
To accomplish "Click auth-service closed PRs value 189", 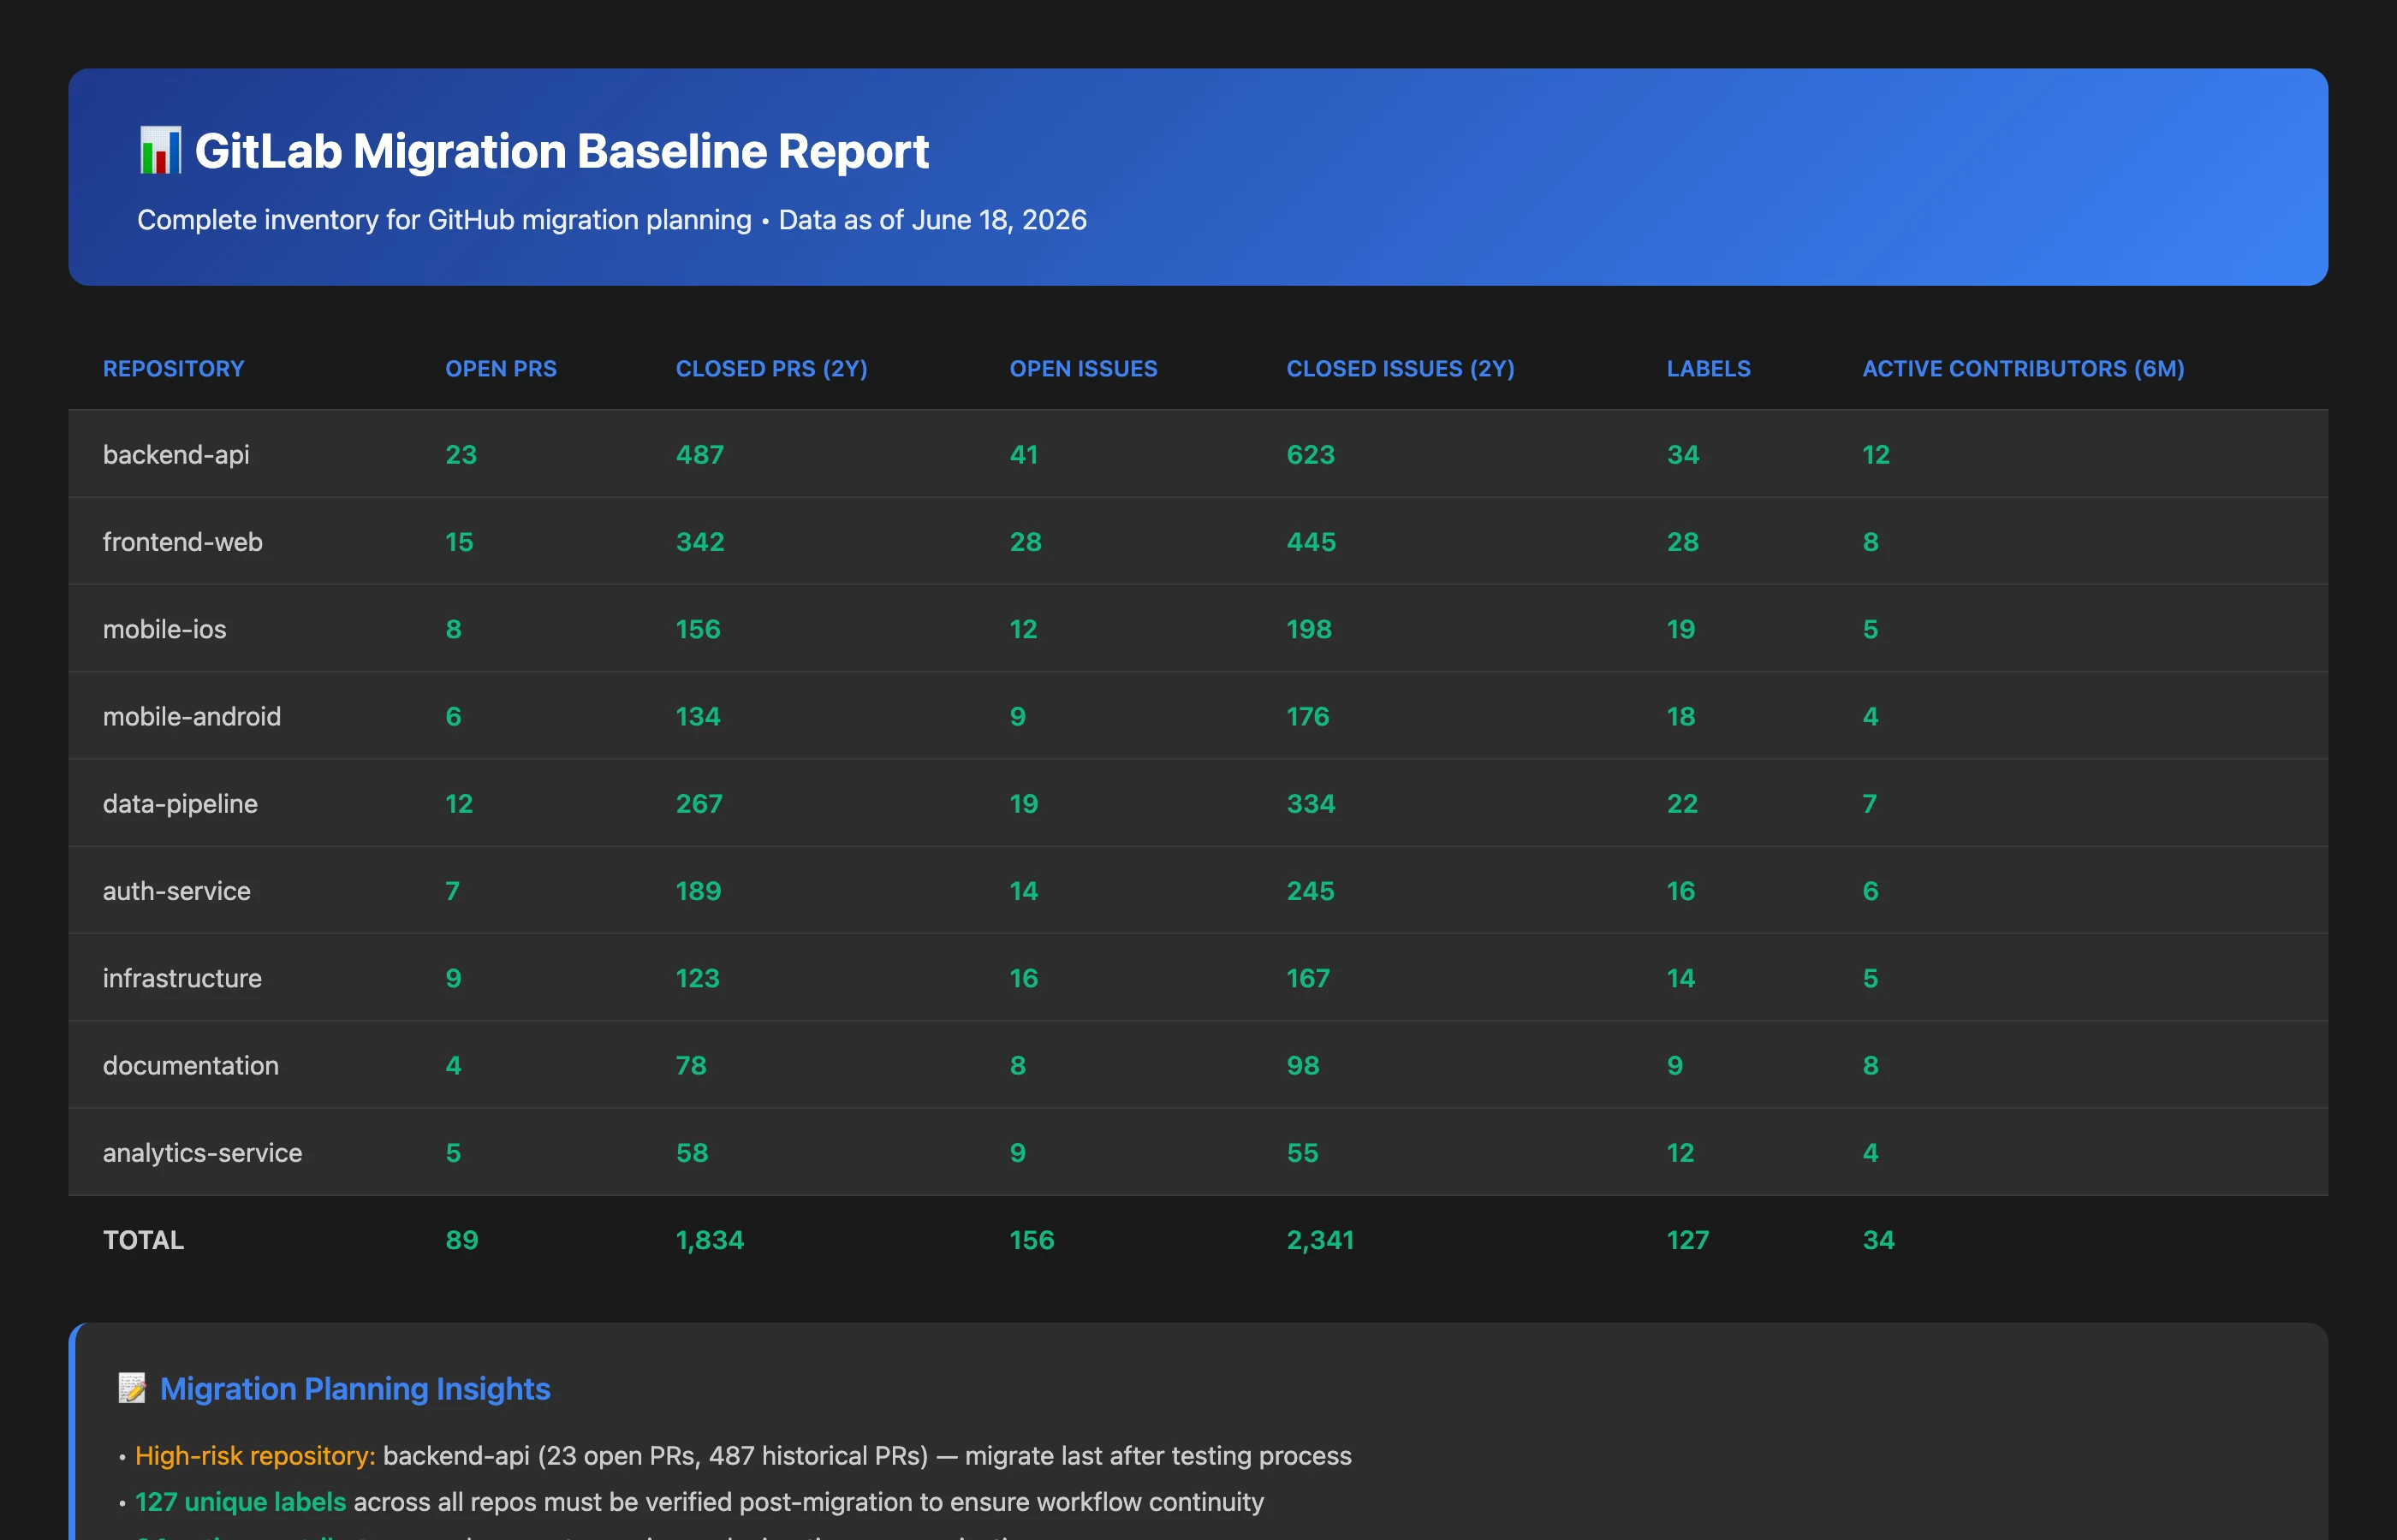I will [699, 891].
